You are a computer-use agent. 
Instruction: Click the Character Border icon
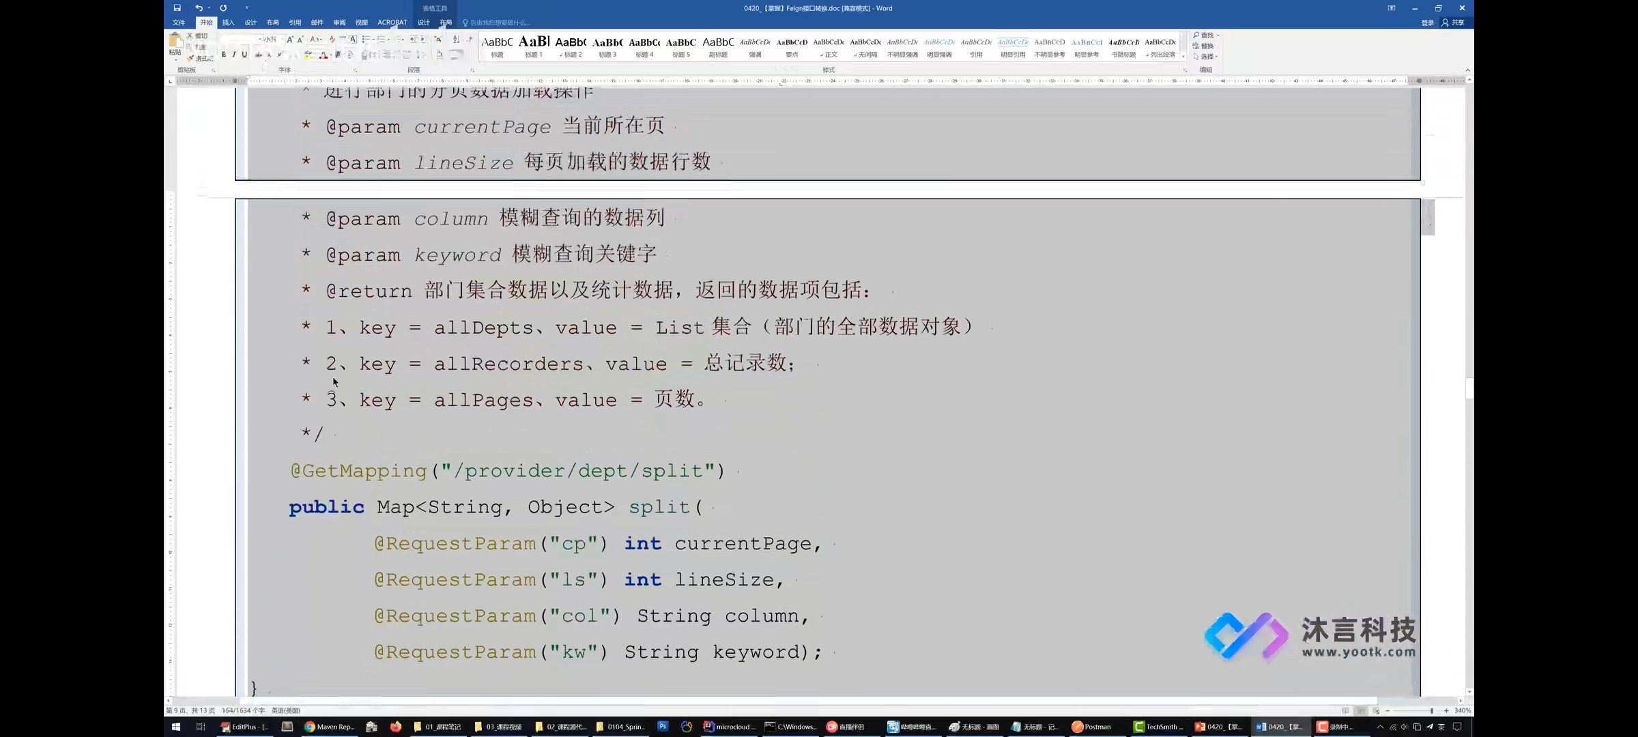353,40
